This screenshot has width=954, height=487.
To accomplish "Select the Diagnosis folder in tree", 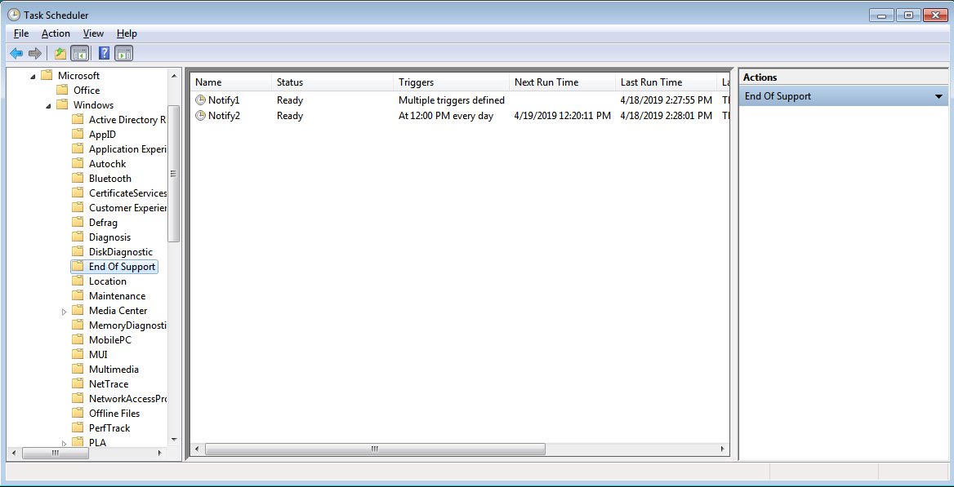I will pos(109,237).
